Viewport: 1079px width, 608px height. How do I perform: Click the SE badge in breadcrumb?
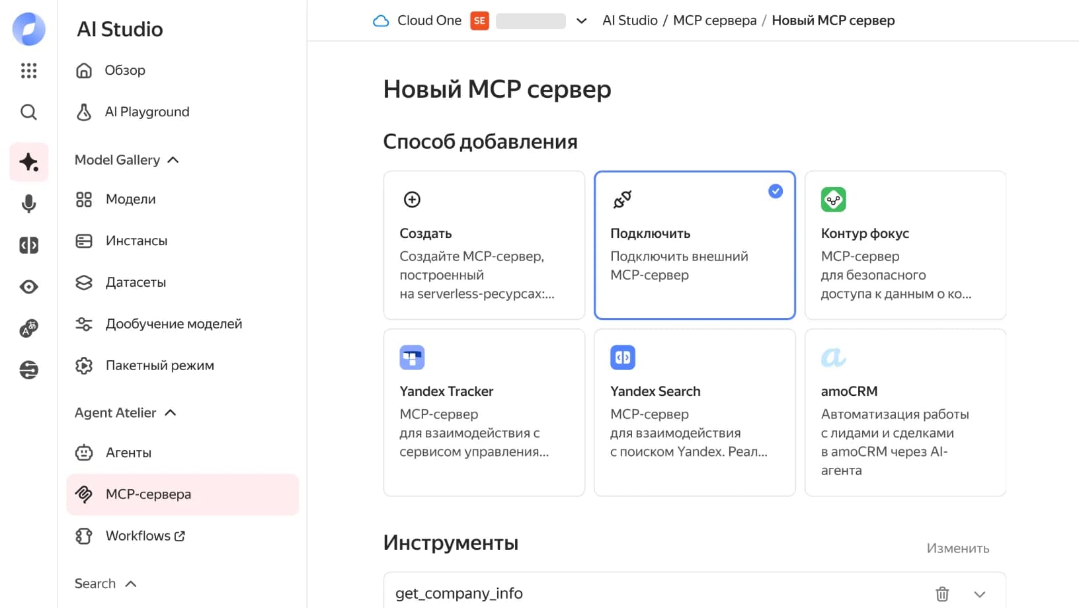point(479,20)
